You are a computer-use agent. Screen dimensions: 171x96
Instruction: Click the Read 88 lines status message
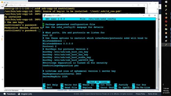coord(98,82)
